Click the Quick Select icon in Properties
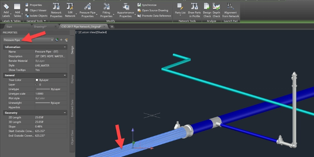Viewport: 314px width, 157px height. pos(66,40)
